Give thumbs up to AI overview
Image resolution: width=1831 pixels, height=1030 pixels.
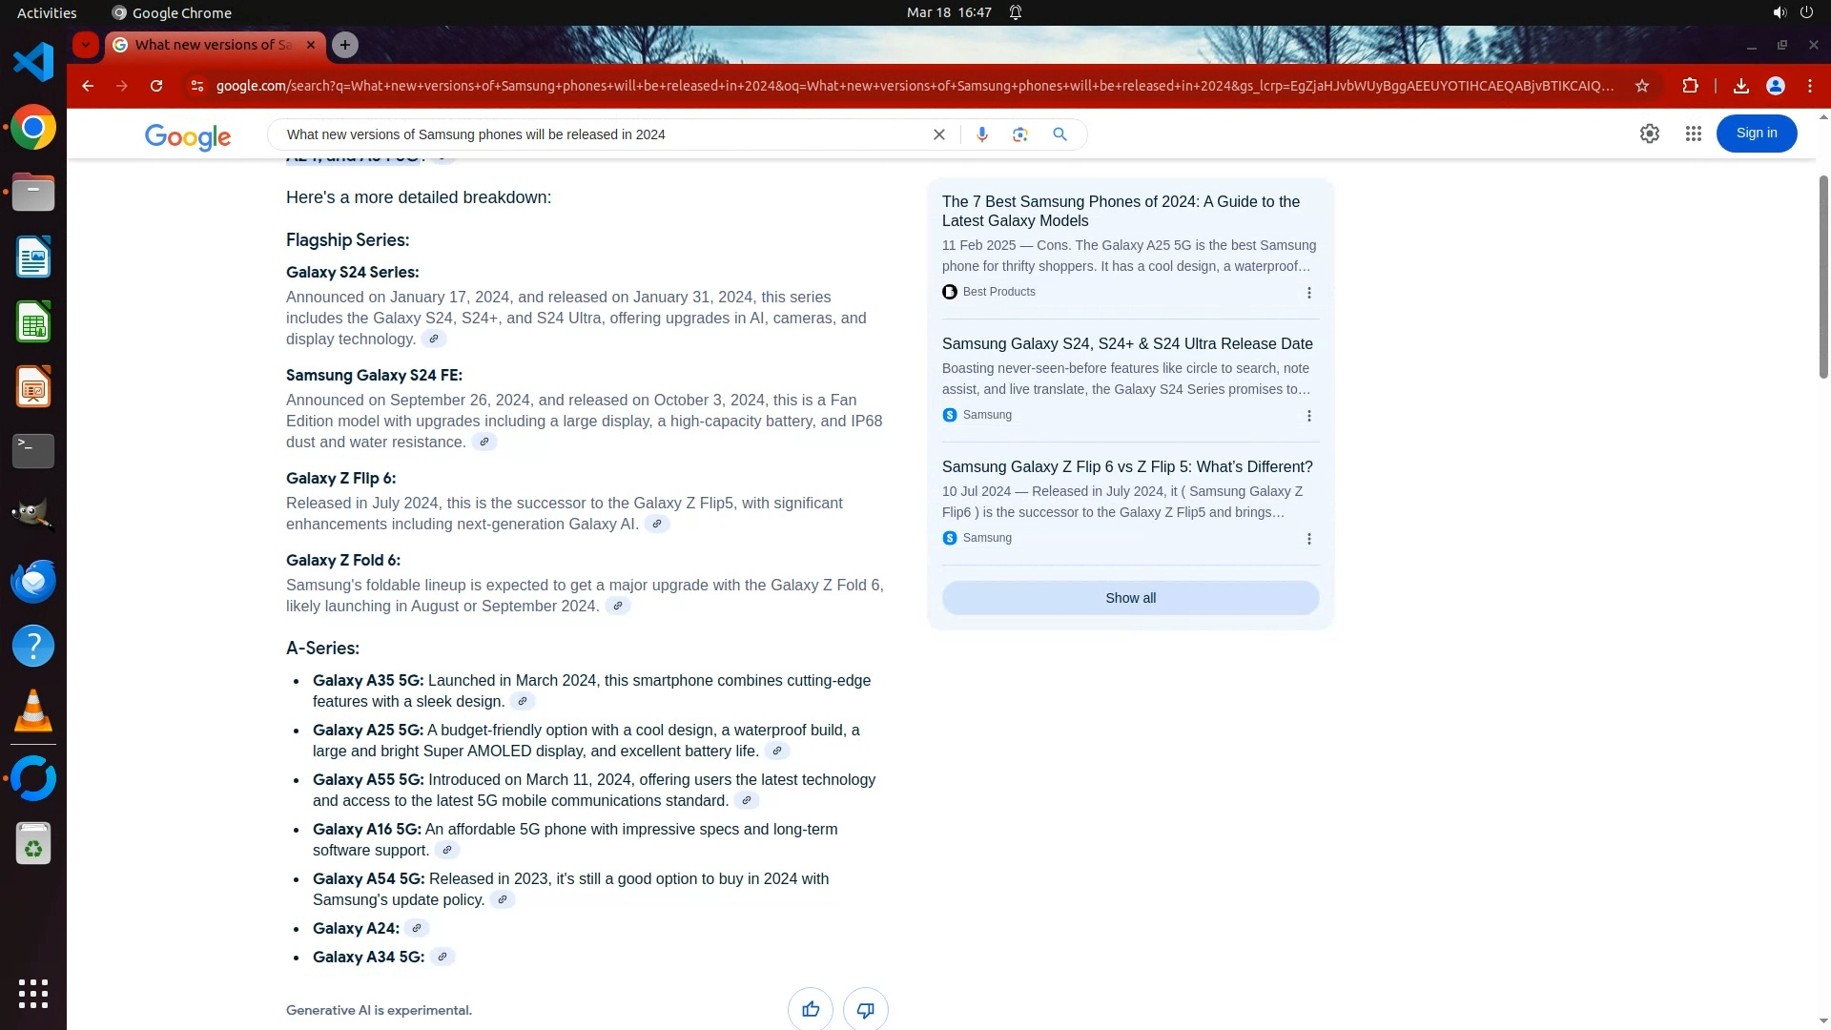(810, 1009)
